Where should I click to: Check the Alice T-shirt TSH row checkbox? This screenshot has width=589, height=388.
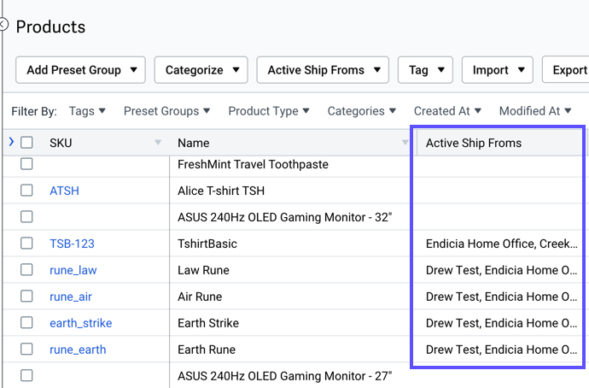(x=26, y=191)
